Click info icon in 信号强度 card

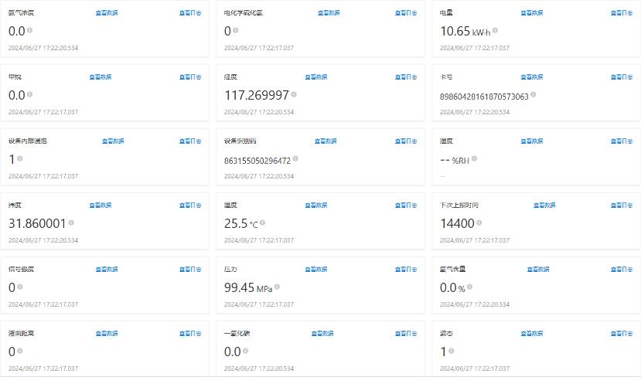pos(19,287)
